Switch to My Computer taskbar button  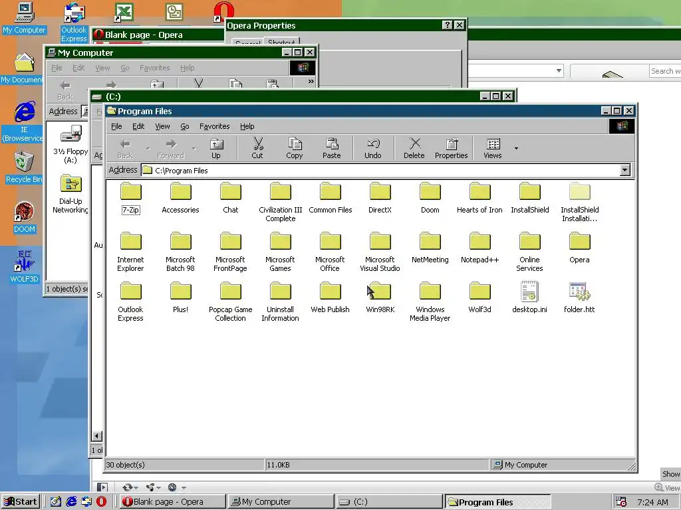pos(281,502)
